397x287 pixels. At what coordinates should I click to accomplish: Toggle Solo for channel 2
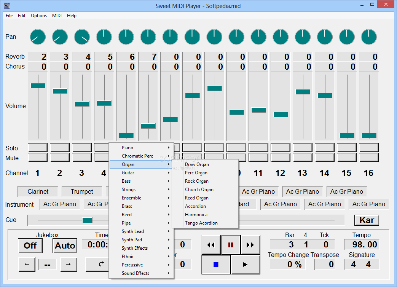(60, 148)
